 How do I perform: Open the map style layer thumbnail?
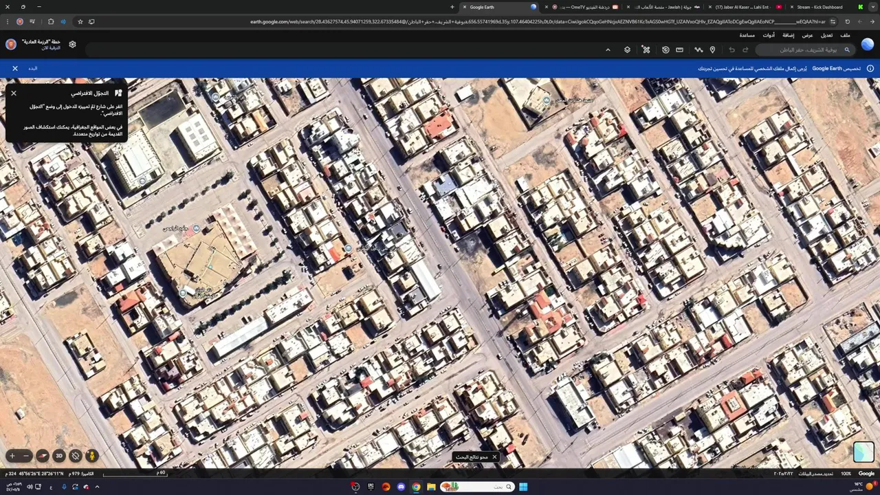[863, 452]
